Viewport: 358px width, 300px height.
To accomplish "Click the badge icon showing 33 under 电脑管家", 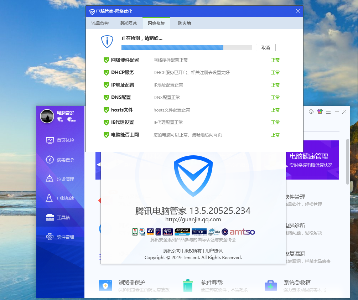I will click(72, 119).
